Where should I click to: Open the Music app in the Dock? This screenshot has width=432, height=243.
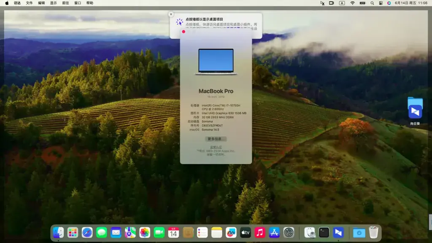coord(260,232)
